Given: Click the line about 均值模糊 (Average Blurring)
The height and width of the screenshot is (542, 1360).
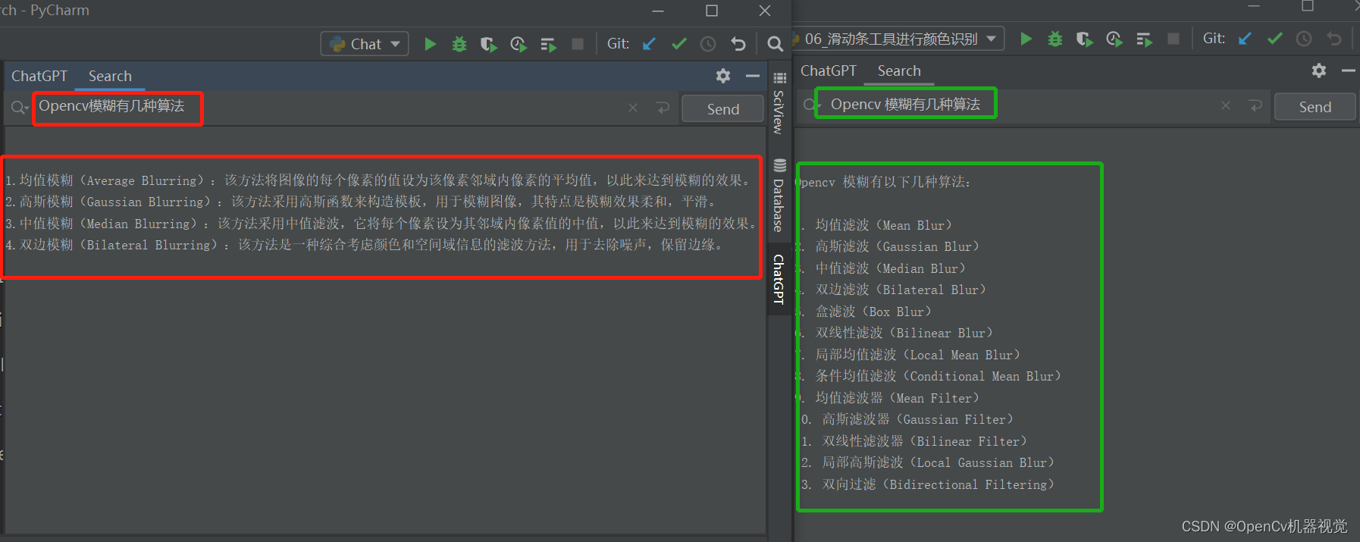Looking at the screenshot, I should pyautogui.click(x=378, y=180).
